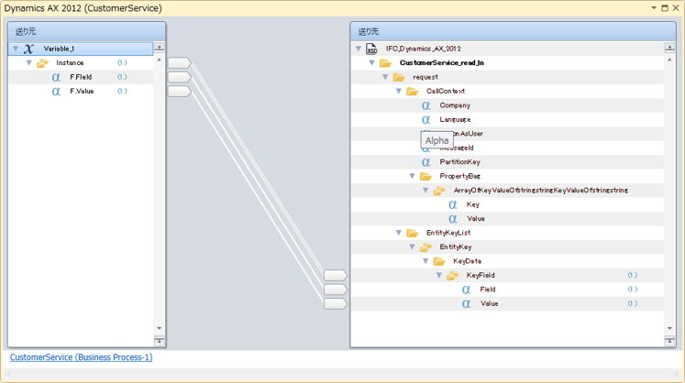Collapse the Variable_1 tree node
Image resolution: width=685 pixels, height=383 pixels.
click(x=16, y=49)
